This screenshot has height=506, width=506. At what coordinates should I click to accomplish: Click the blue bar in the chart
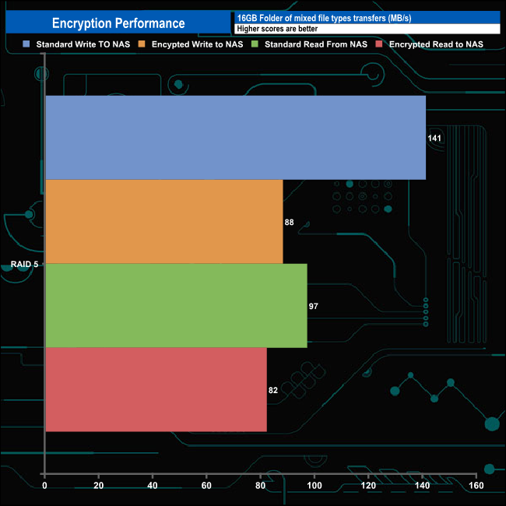tap(235, 138)
